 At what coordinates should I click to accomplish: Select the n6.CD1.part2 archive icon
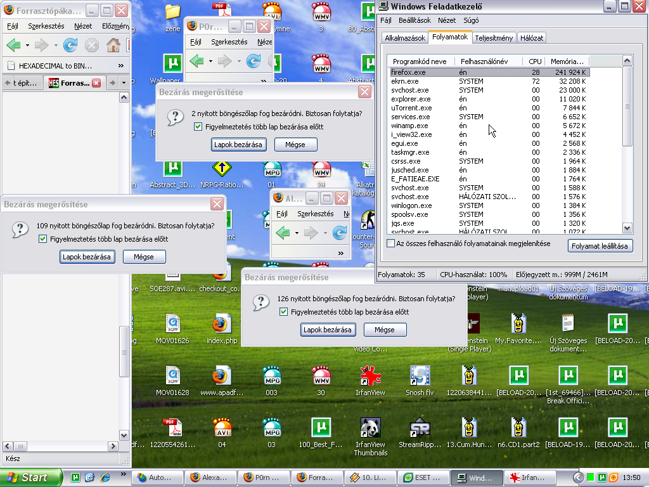point(518,433)
